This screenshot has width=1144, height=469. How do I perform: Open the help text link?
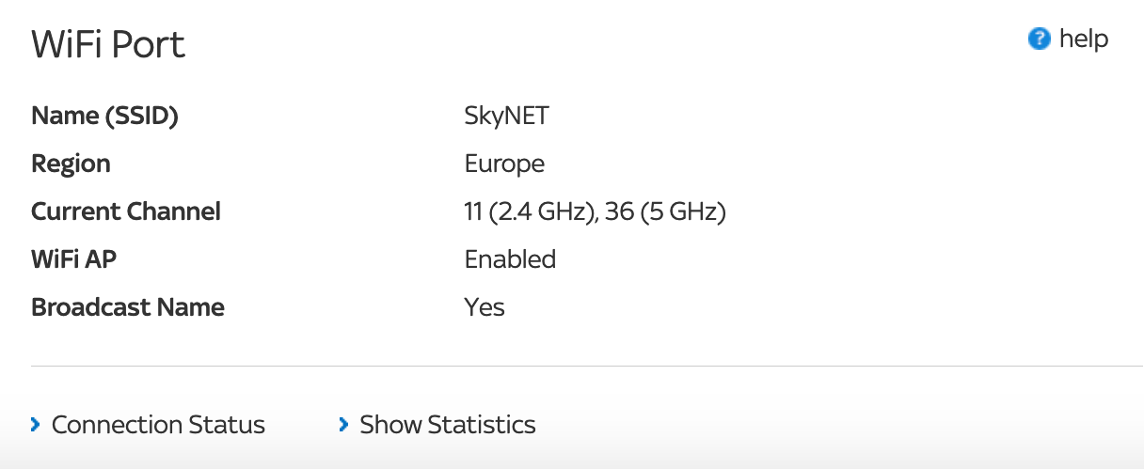(1083, 39)
